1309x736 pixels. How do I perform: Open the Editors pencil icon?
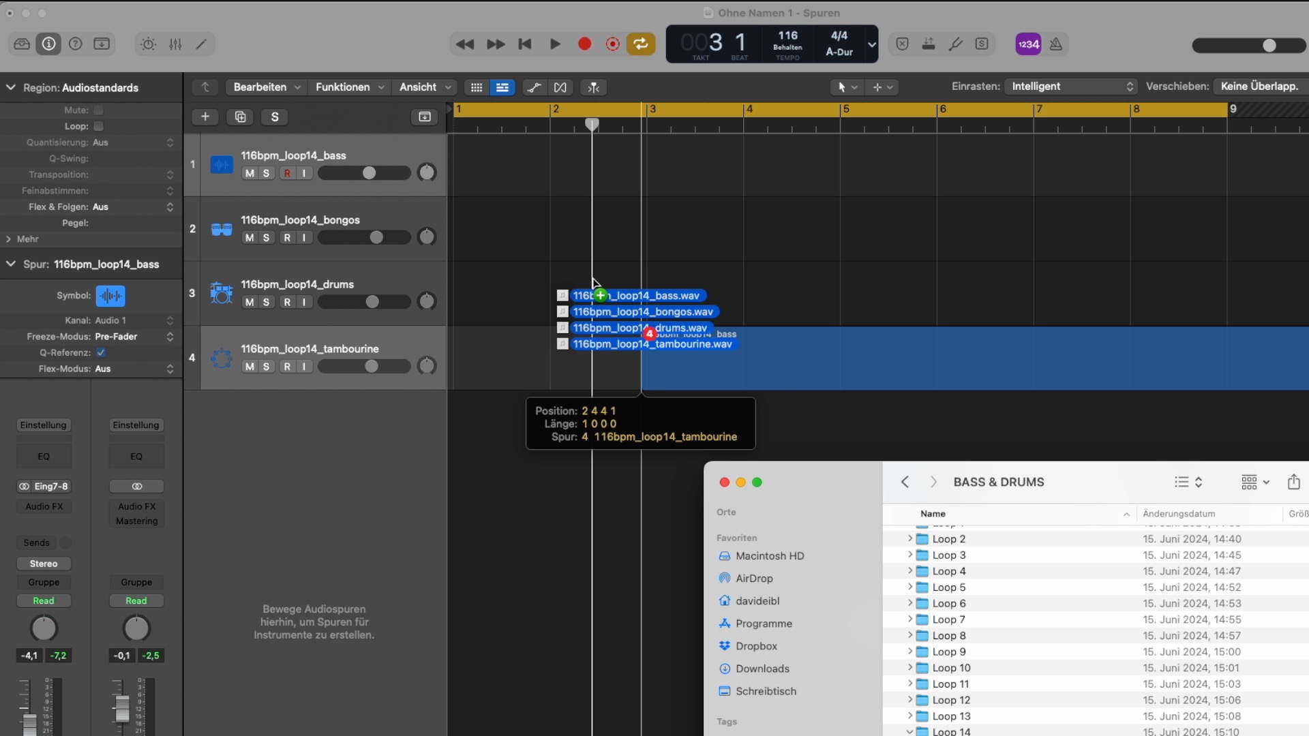click(x=201, y=44)
